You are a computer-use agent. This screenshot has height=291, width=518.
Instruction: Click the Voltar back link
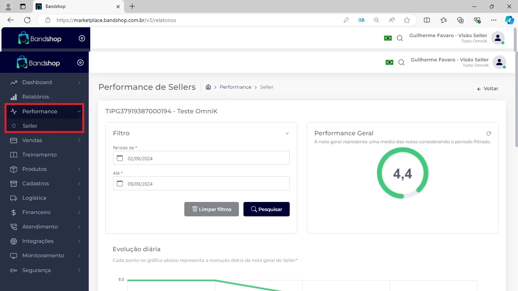coord(487,89)
